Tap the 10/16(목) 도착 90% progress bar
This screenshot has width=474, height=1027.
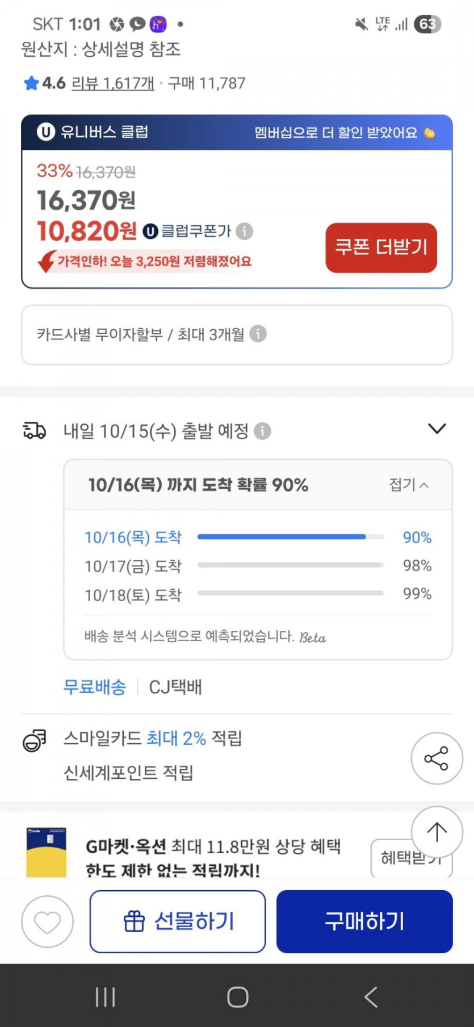click(x=291, y=536)
